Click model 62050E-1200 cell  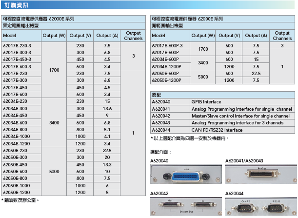(x=21, y=192)
